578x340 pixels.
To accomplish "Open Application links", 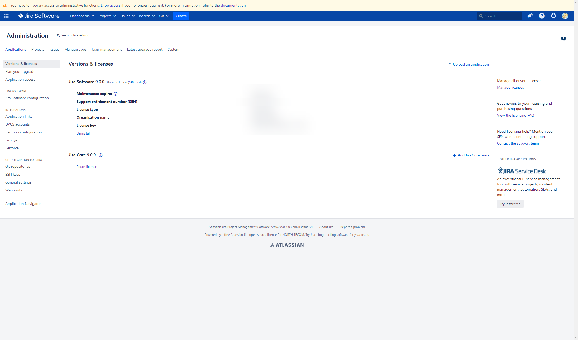I will point(18,116).
